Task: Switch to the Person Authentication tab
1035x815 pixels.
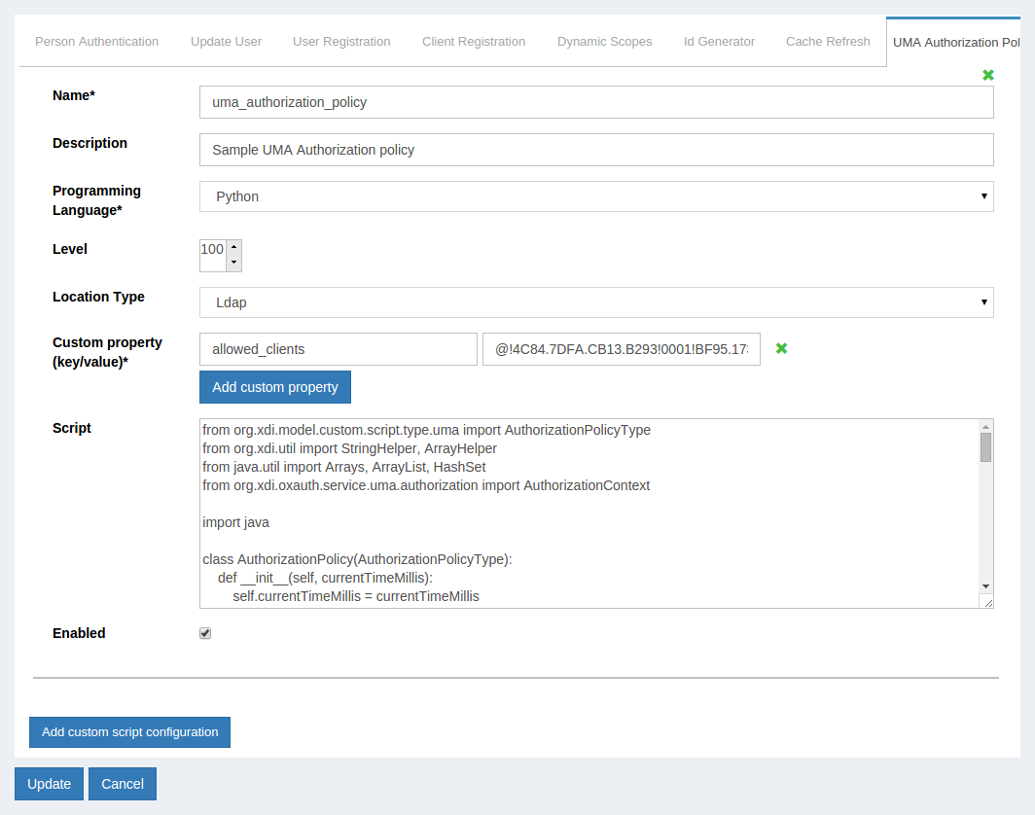Action: (96, 41)
